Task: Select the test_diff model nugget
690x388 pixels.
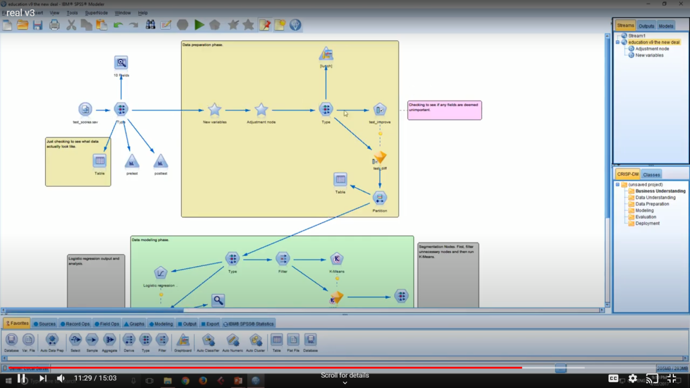Action: click(379, 157)
